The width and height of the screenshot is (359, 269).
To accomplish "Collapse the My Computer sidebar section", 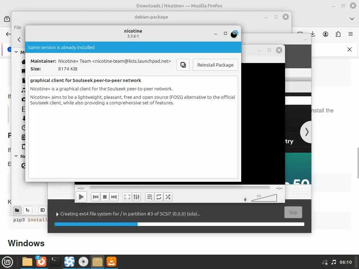I will tap(16, 52).
